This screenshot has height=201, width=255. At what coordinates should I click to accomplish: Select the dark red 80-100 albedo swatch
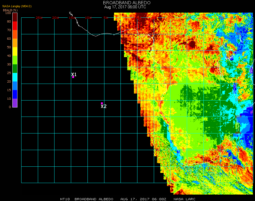[x=15, y=17]
